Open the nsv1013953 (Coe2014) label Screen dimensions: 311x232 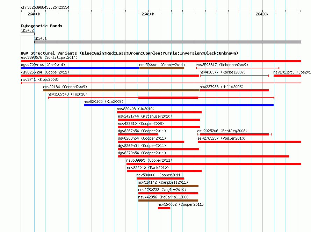292,72
